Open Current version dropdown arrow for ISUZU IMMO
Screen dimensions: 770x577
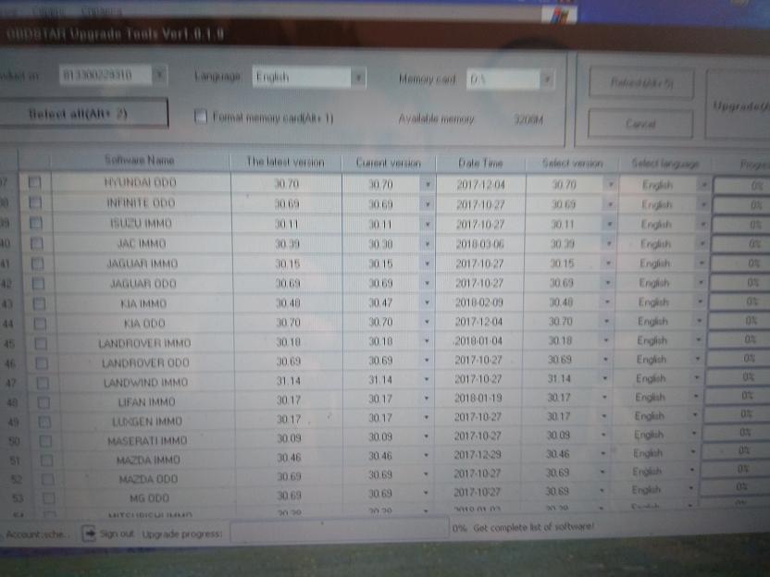(x=428, y=224)
